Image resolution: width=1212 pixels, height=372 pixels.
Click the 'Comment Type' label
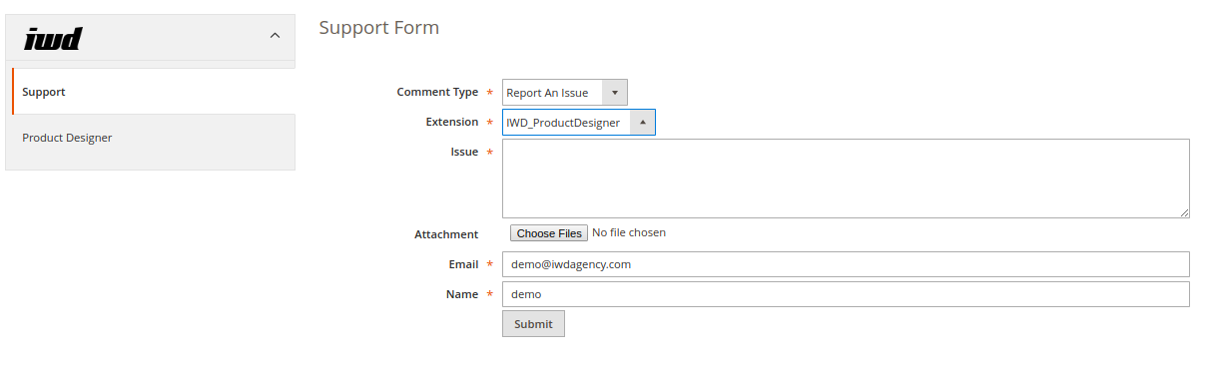pos(437,92)
